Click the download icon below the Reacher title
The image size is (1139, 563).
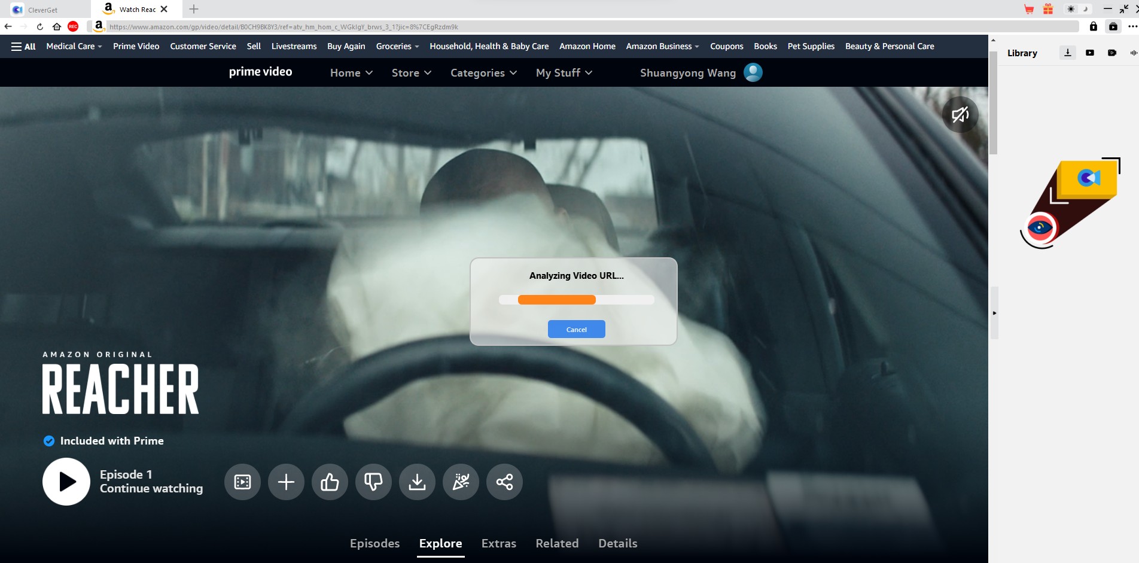click(417, 482)
